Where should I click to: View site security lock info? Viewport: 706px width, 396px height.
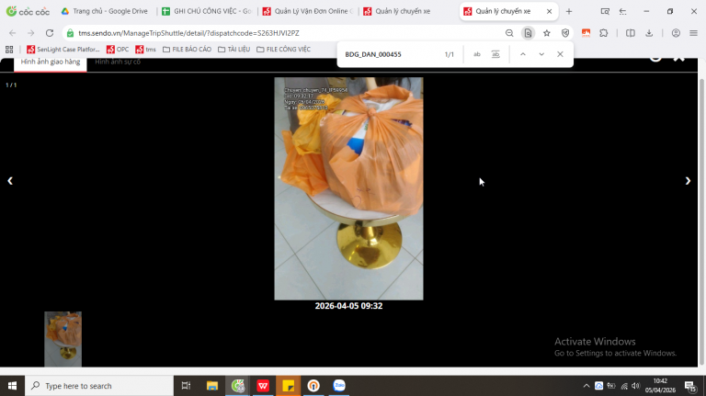pyautogui.click(x=70, y=33)
